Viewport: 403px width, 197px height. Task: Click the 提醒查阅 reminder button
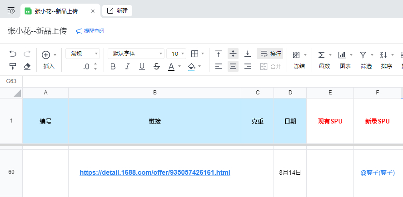(90, 31)
